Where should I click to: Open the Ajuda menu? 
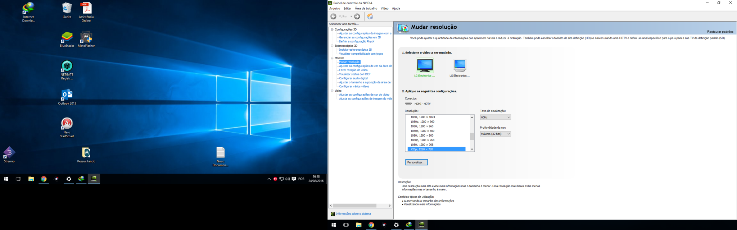[396, 8]
